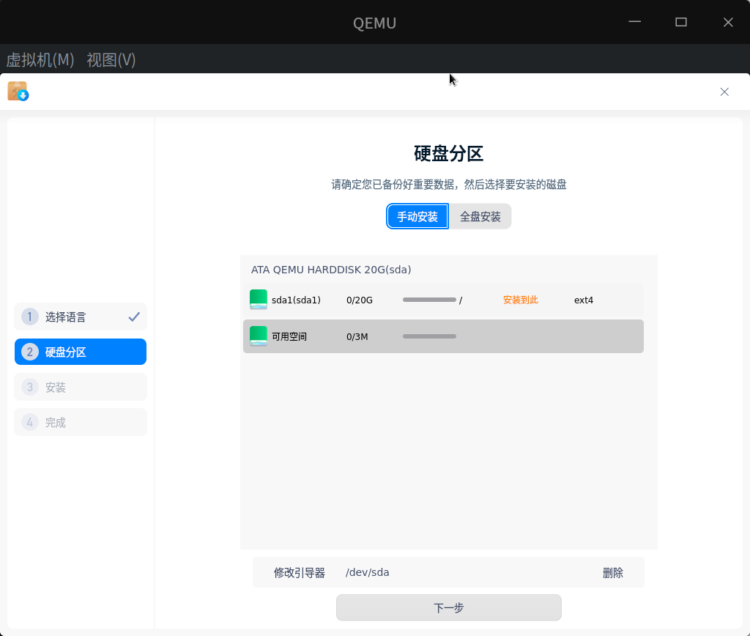Click the checkmark next to 选择语言
The height and width of the screenshot is (636, 750).
pos(134,317)
